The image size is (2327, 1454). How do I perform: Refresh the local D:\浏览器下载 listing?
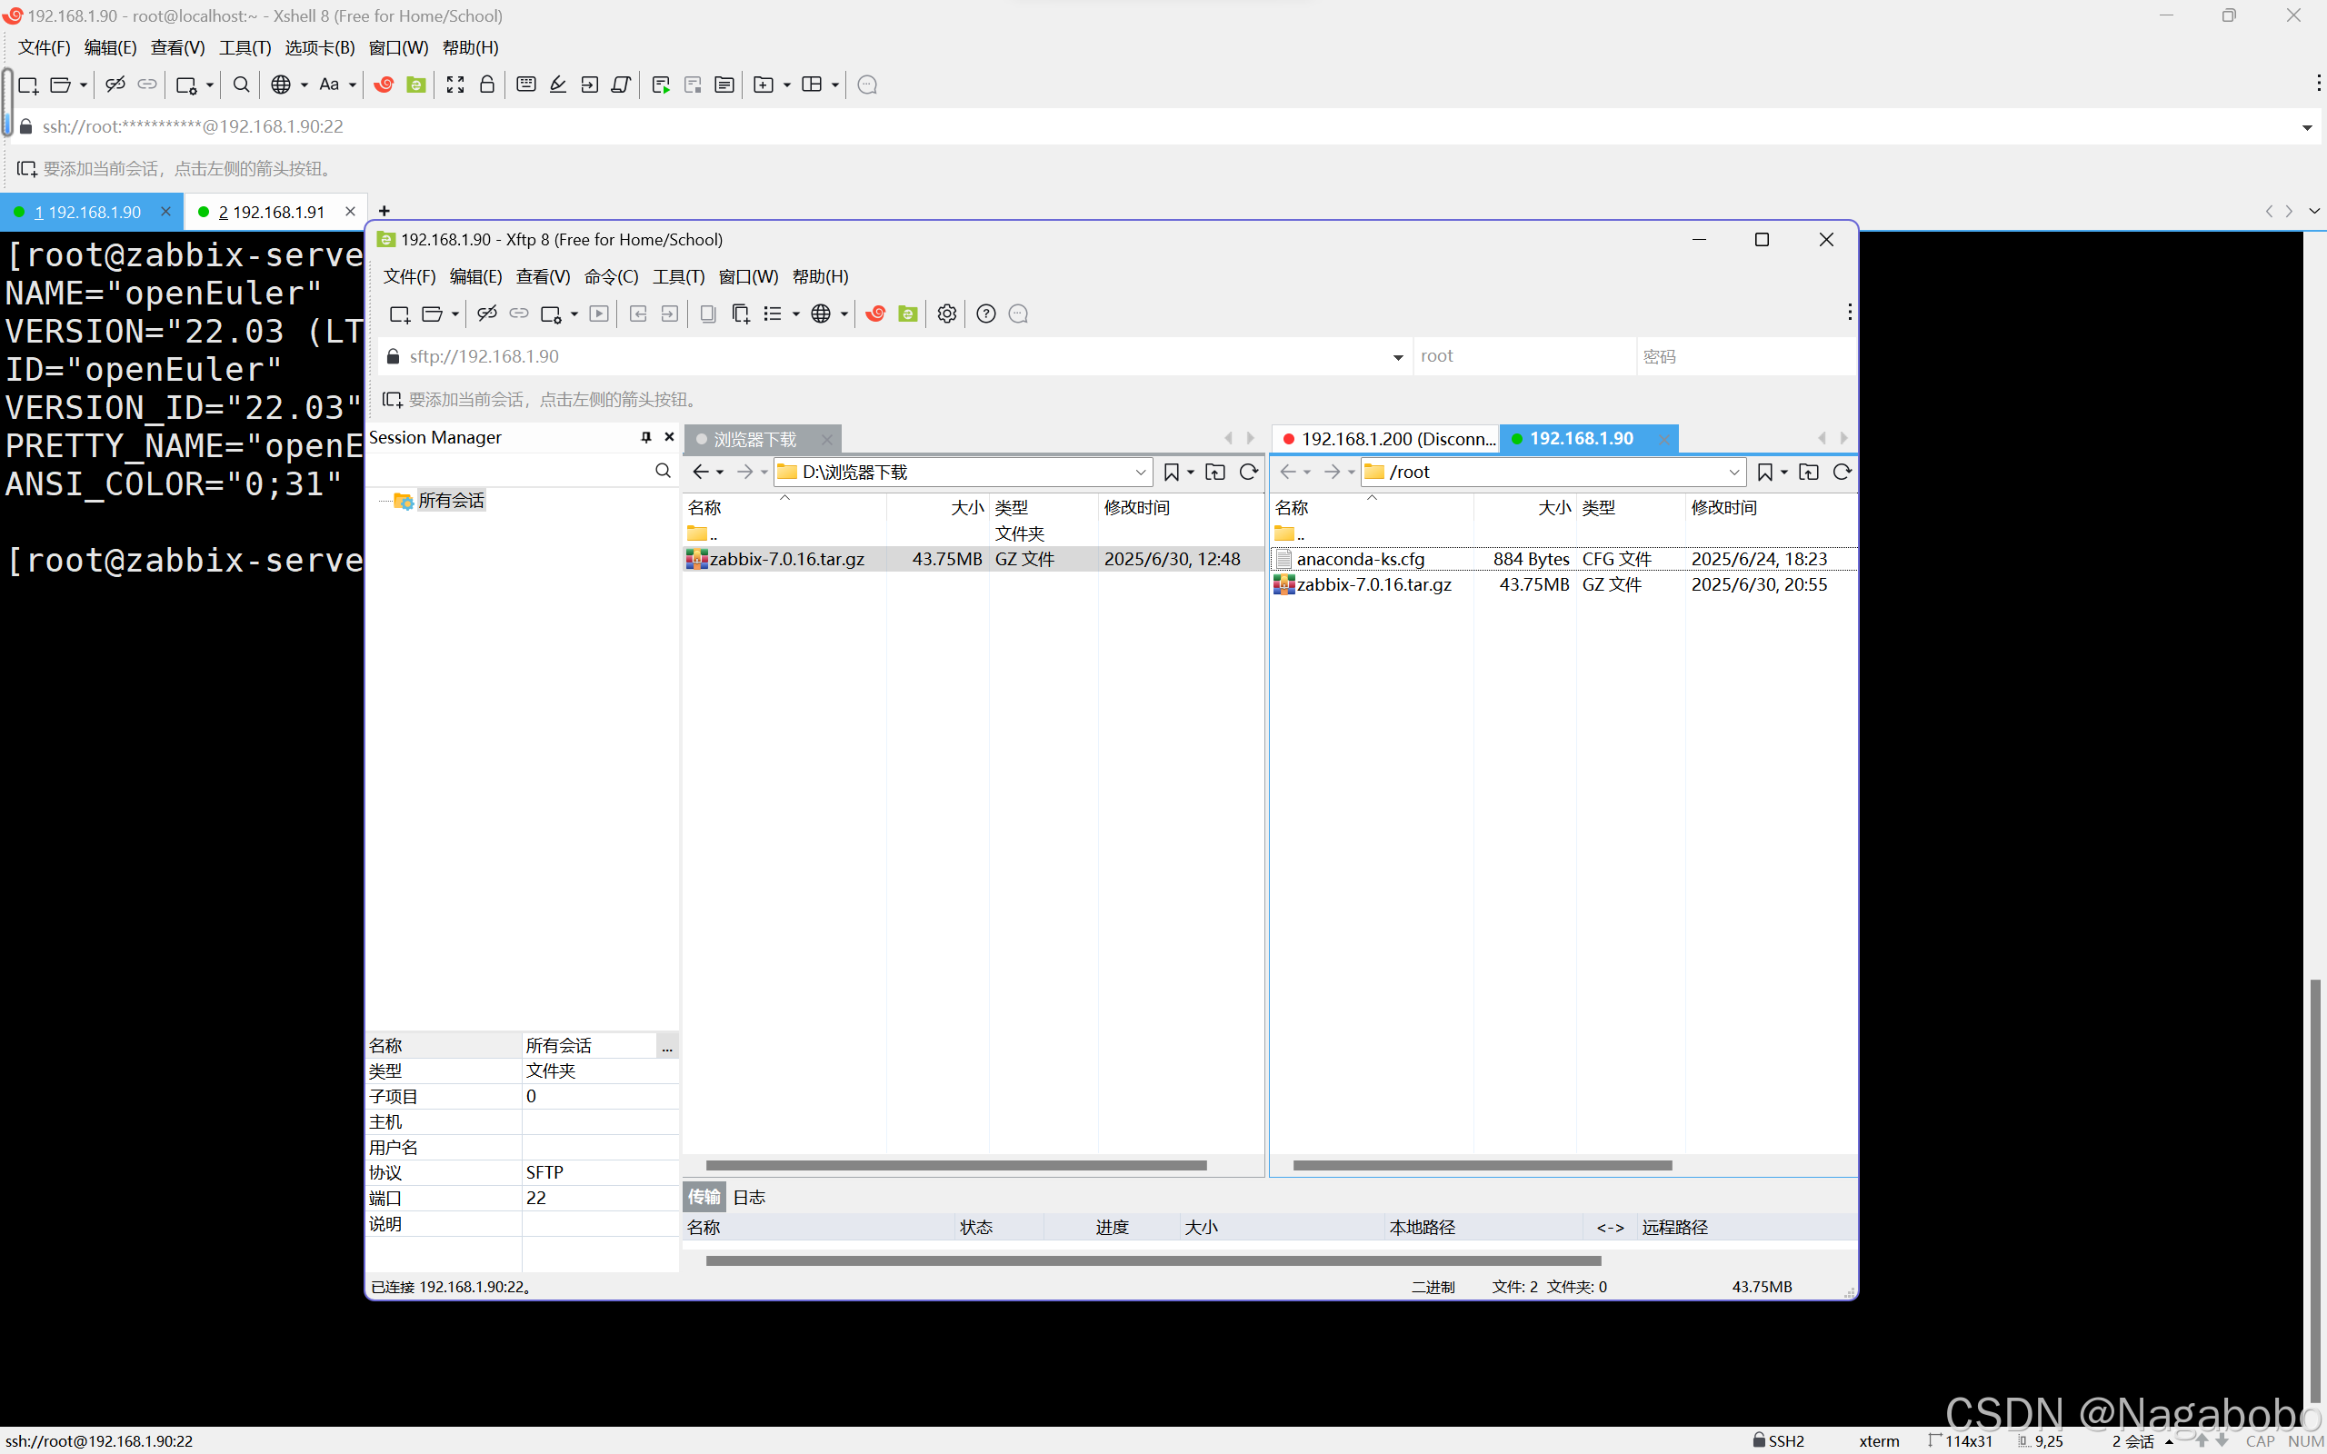pos(1248,473)
